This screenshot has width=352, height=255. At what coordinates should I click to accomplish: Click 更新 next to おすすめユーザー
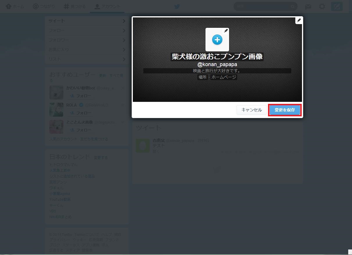click(x=103, y=75)
